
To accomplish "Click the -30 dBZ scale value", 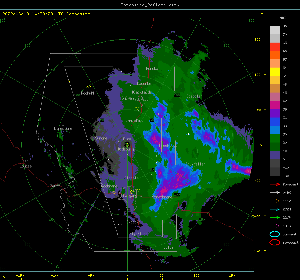I will click(x=285, y=176).
